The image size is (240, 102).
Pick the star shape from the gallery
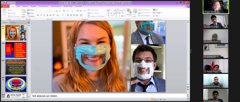[122, 16]
